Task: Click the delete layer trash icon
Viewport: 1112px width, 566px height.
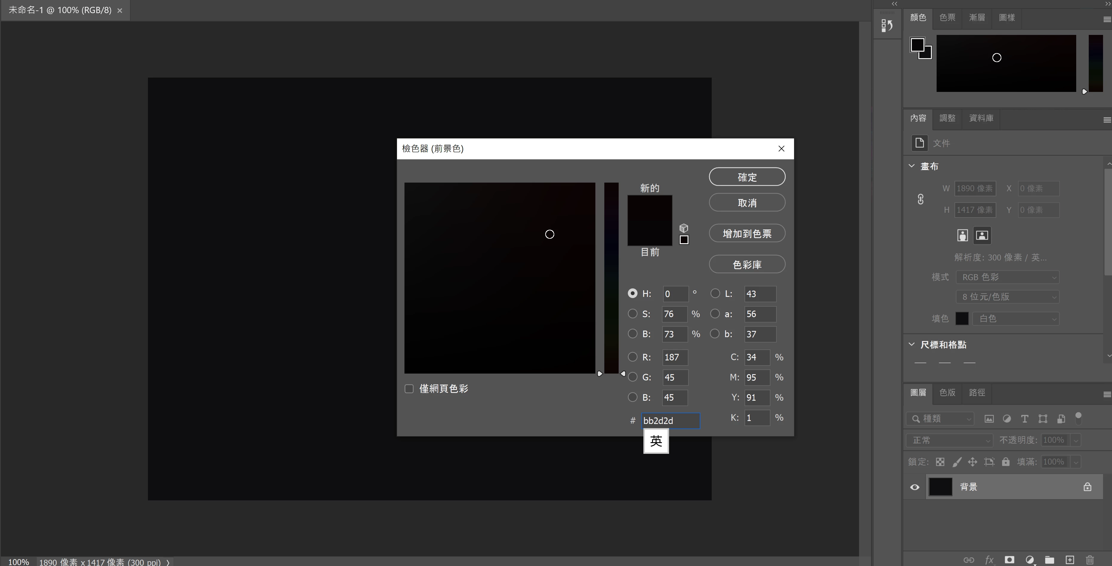Action: pos(1090,559)
